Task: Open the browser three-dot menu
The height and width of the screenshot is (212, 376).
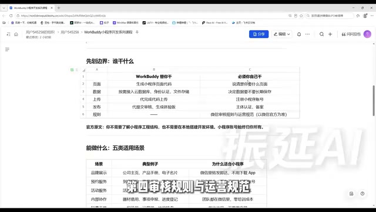Action: coord(372,16)
